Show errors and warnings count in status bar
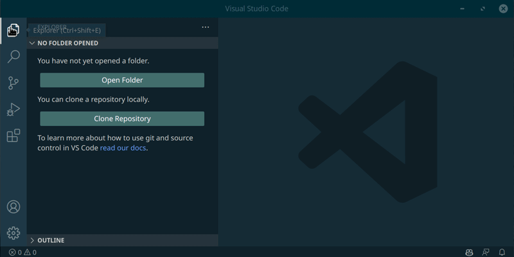The width and height of the screenshot is (514, 257). point(22,253)
